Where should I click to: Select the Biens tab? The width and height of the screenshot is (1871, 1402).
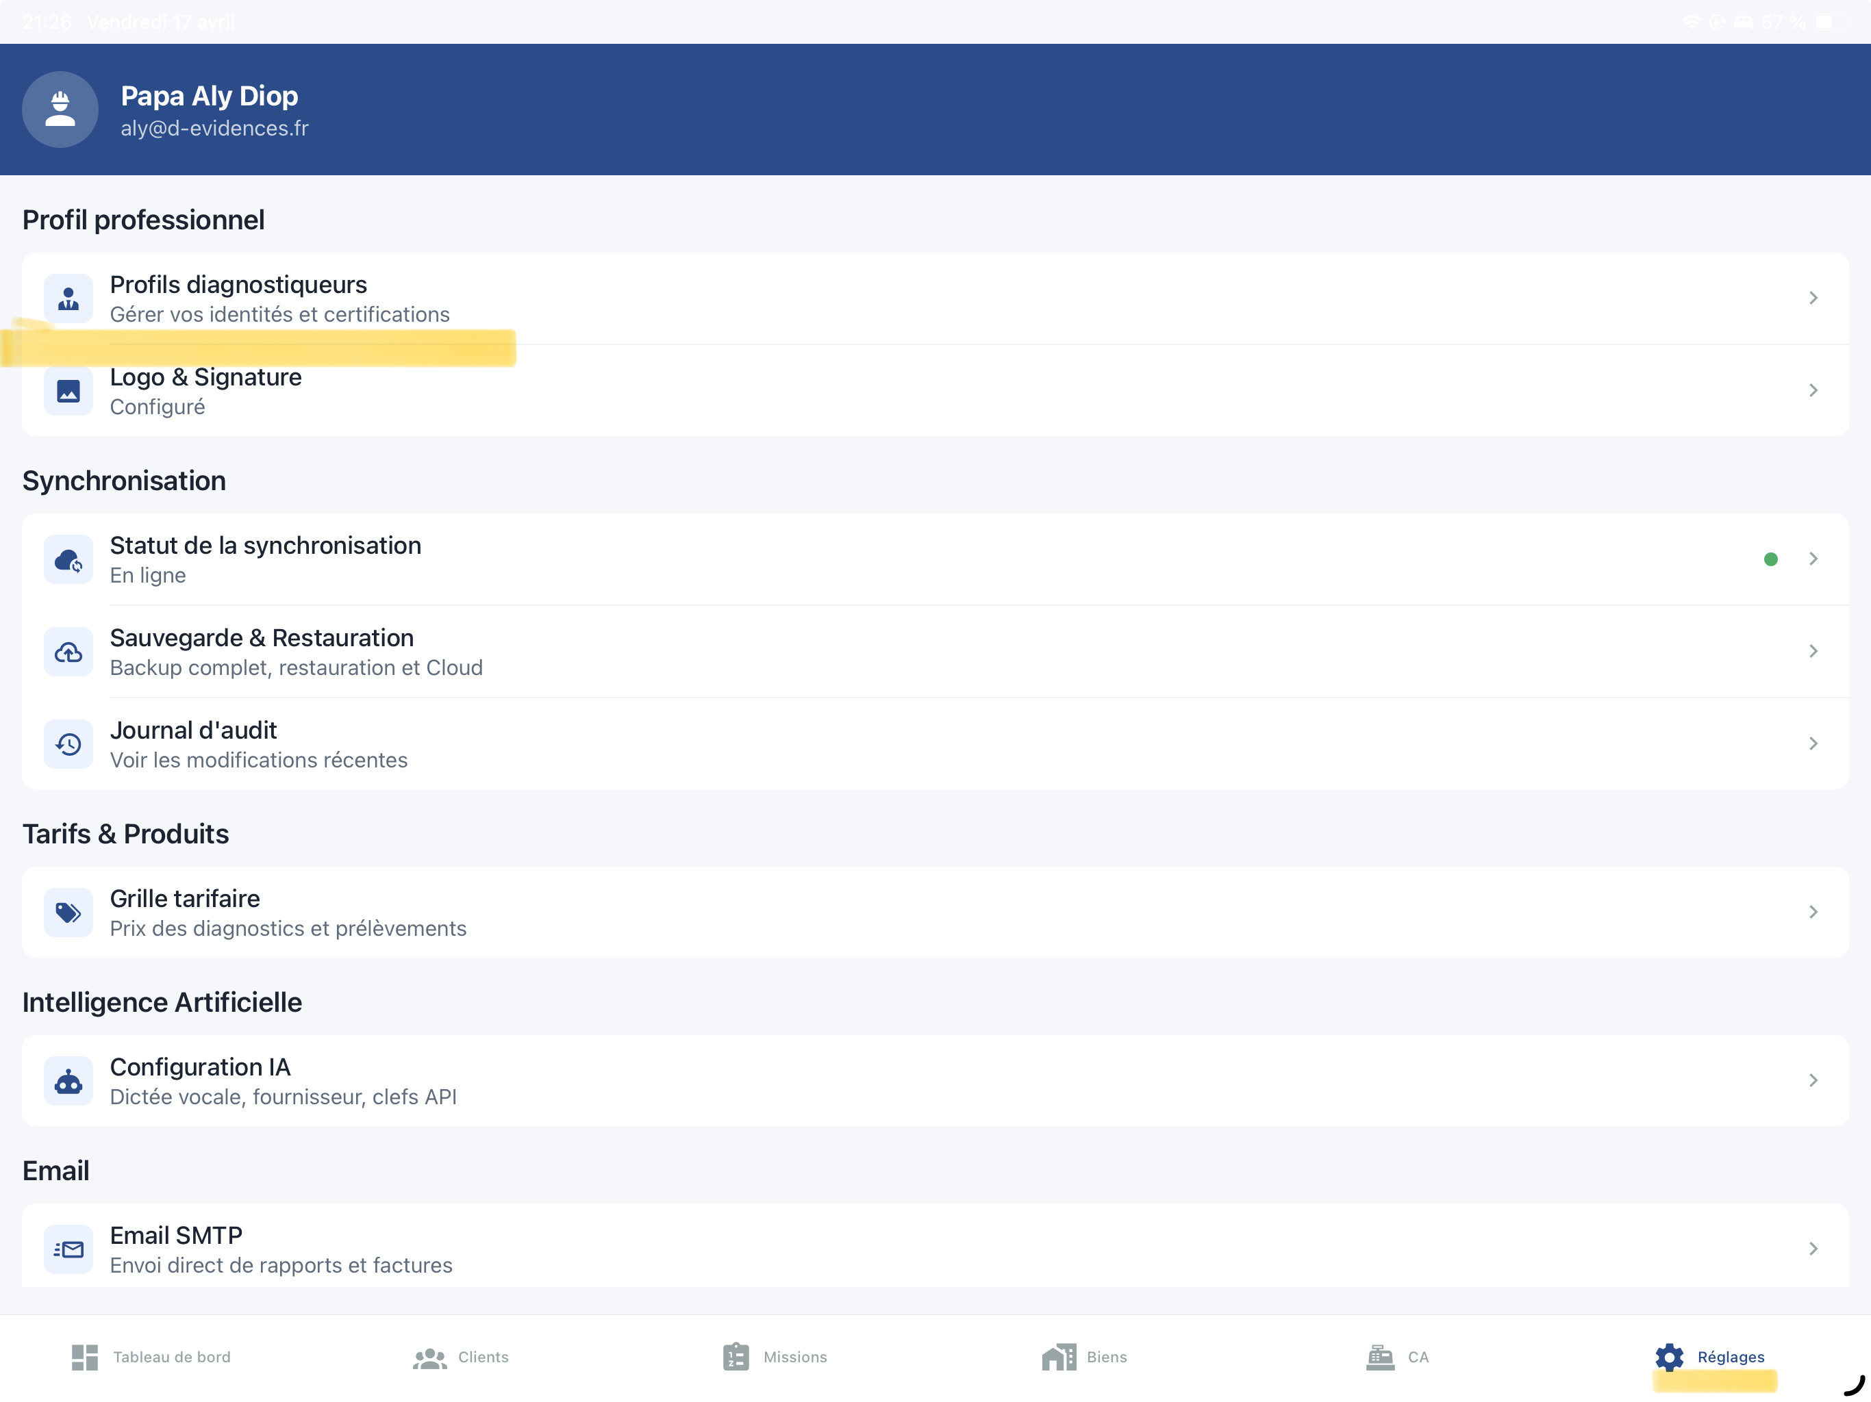[x=1084, y=1358]
